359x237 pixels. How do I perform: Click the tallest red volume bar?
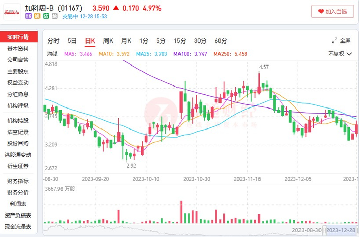click(181, 212)
